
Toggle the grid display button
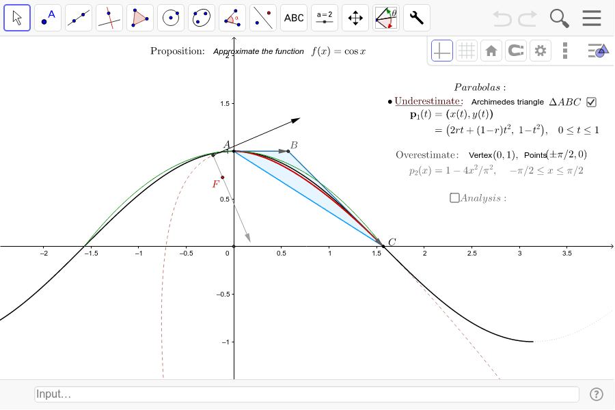(x=467, y=51)
